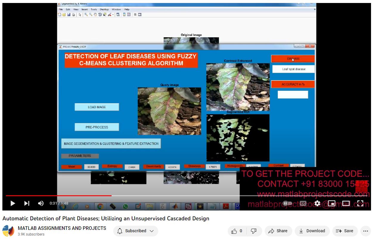Viewport: 374px width, 240px height.
Task: Open the video settings gear
Action: click(x=317, y=203)
